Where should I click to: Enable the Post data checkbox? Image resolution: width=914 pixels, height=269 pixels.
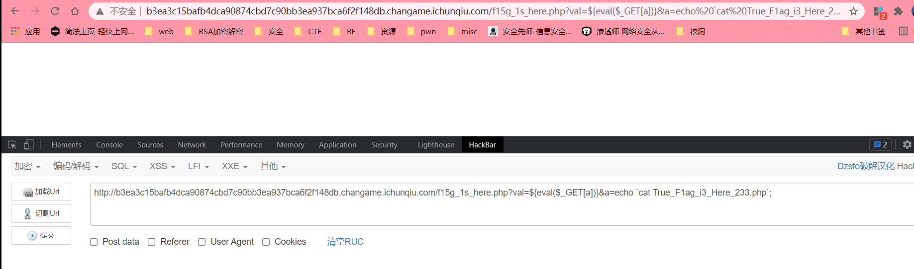94,242
